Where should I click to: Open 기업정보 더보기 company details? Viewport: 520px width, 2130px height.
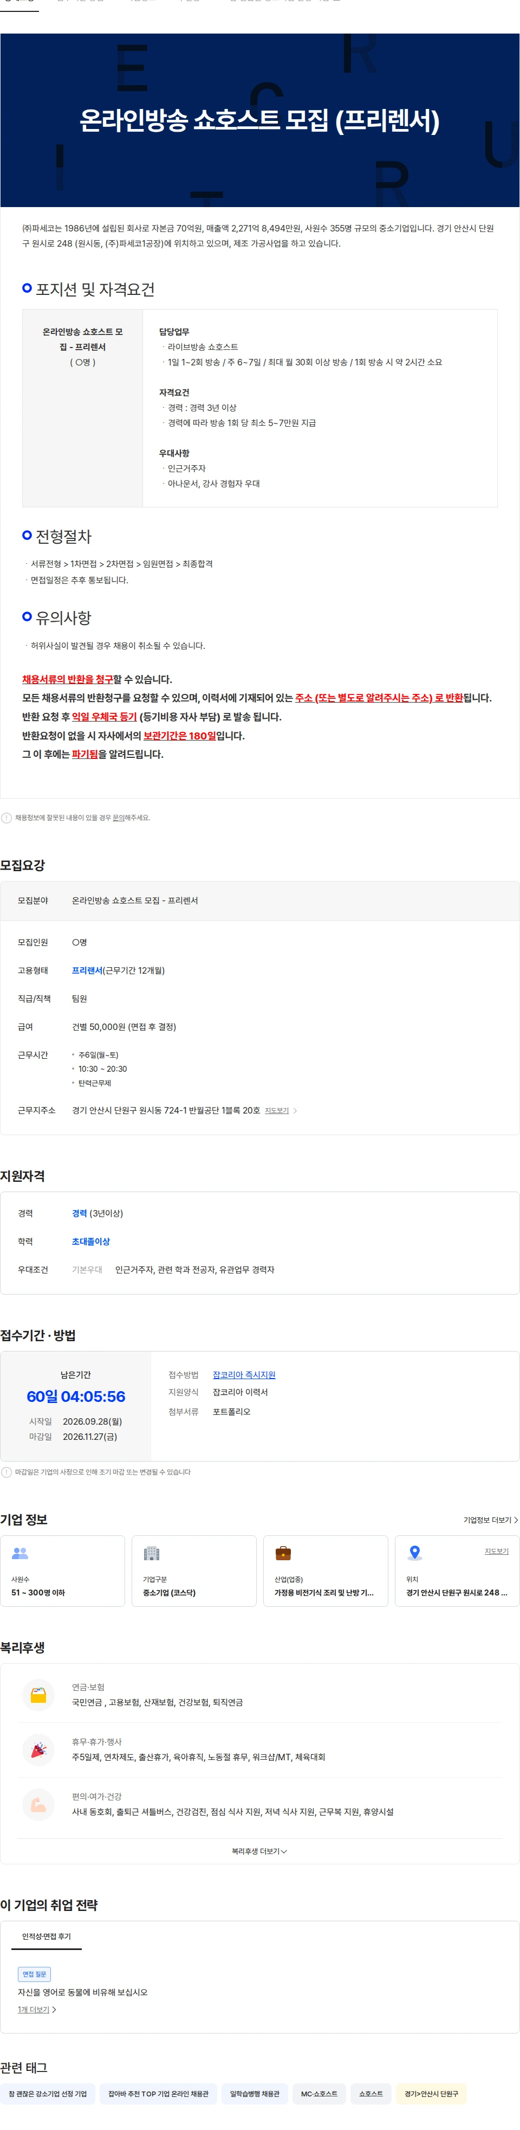click(491, 1520)
